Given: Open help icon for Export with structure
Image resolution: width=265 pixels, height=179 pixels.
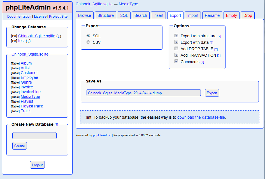Looking at the screenshot, I should [x=219, y=36].
